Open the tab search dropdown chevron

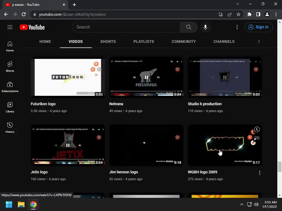pyautogui.click(x=238, y=4)
